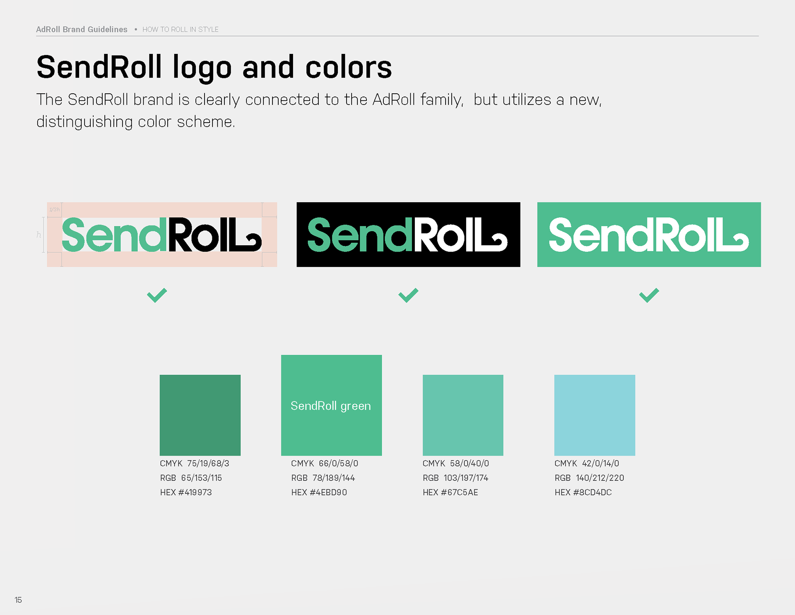This screenshot has width=795, height=615.
Task: Click the RGB 65/153/115 value
Action: pyautogui.click(x=191, y=478)
